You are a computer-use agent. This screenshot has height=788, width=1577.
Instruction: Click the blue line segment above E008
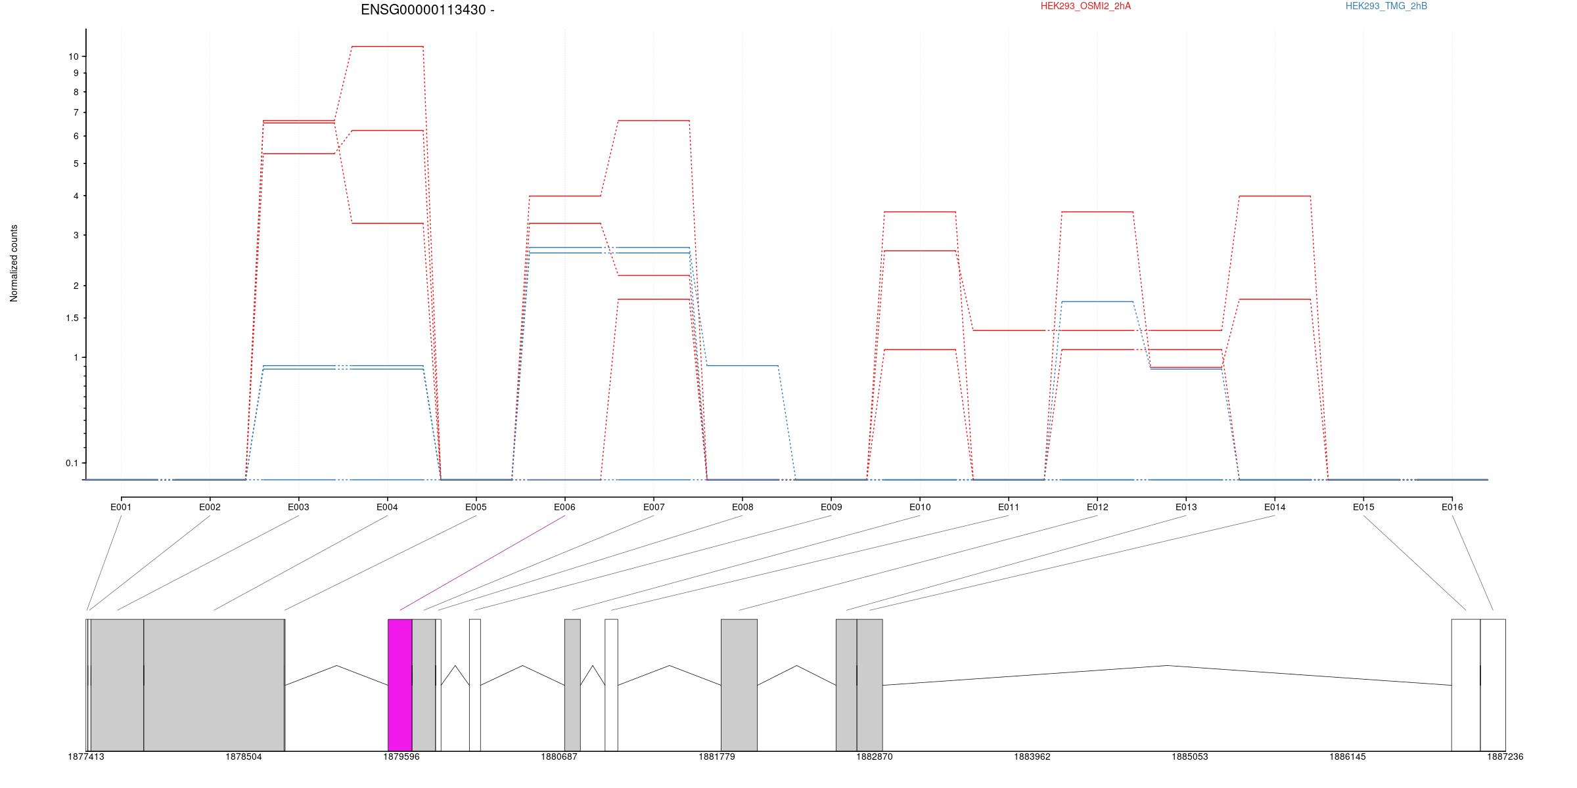pyautogui.click(x=743, y=366)
